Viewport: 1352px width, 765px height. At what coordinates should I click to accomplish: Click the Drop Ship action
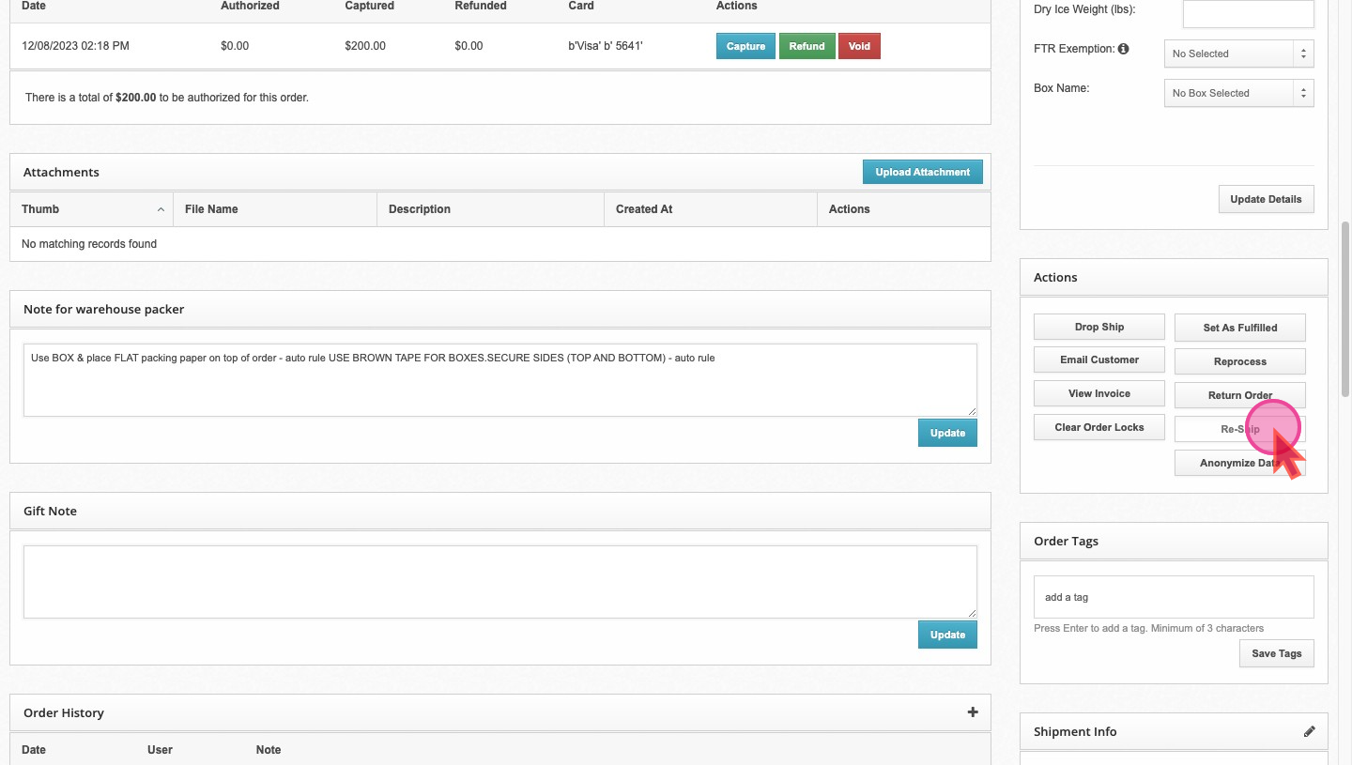click(1098, 327)
